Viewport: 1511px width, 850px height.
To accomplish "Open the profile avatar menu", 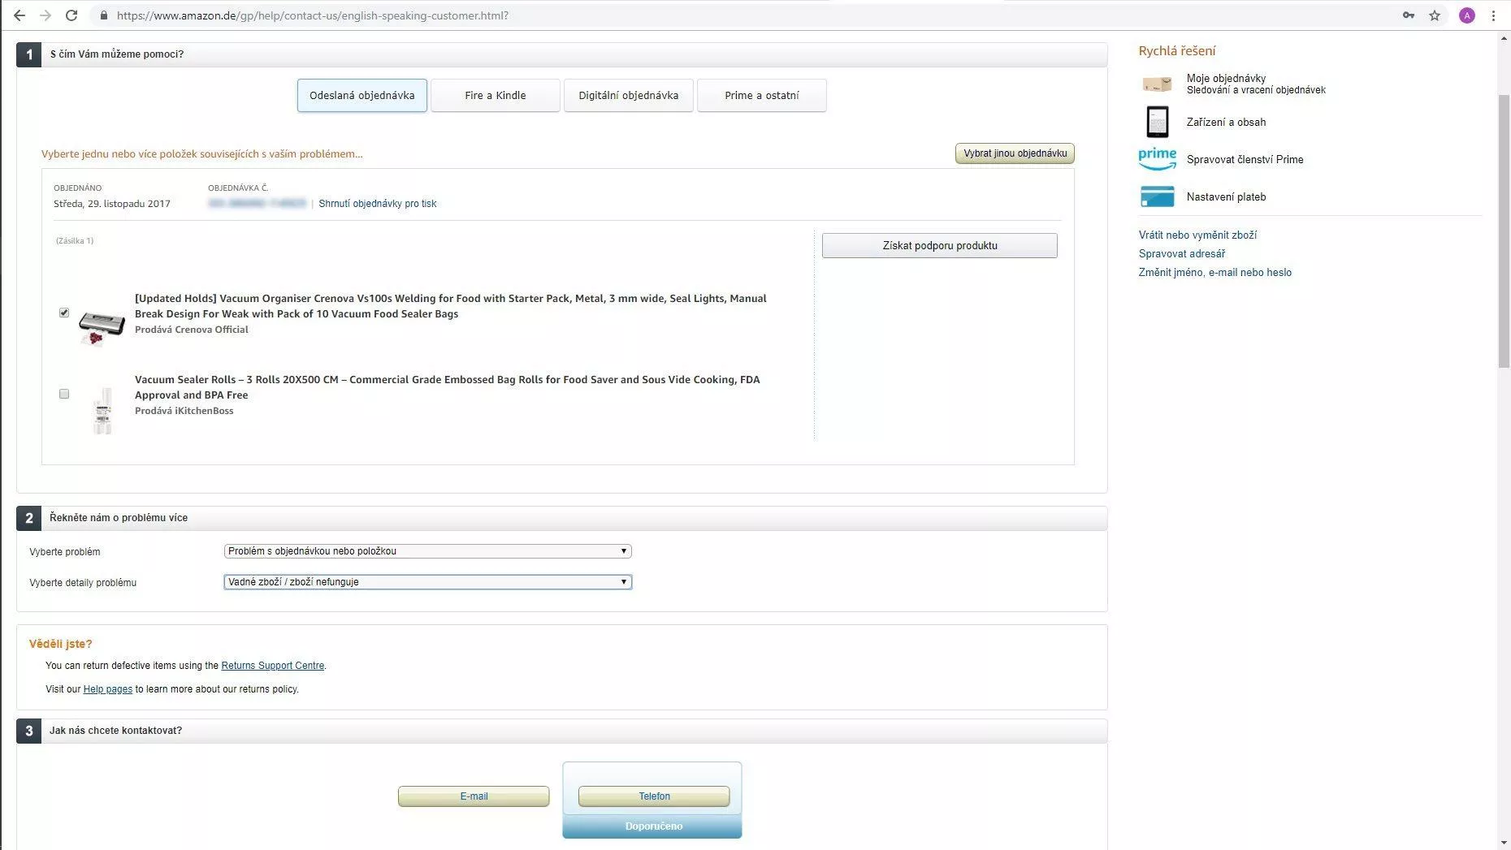I will [1467, 15].
